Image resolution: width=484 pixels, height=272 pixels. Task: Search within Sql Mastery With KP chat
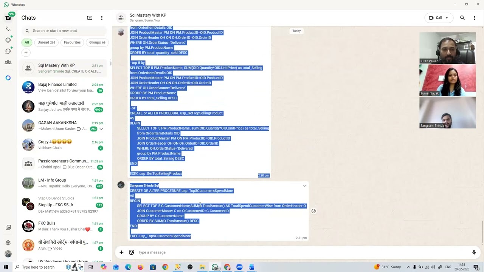(x=462, y=18)
